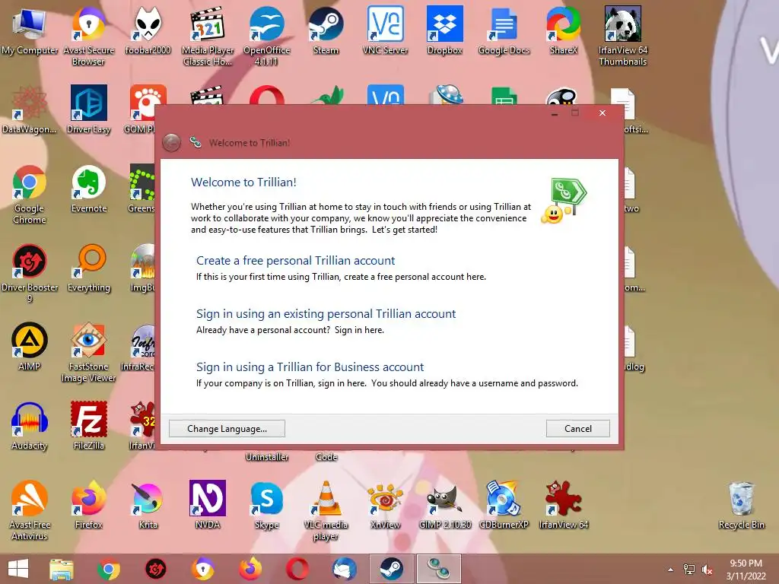Select the Google Chrome desktop icon
The image size is (779, 584).
coord(30,195)
